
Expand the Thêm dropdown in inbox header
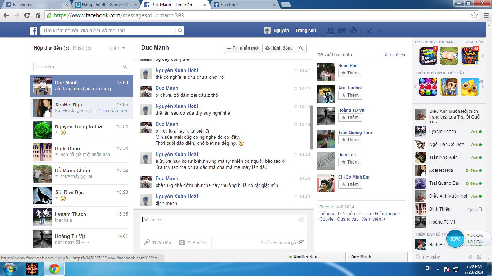pos(117,48)
